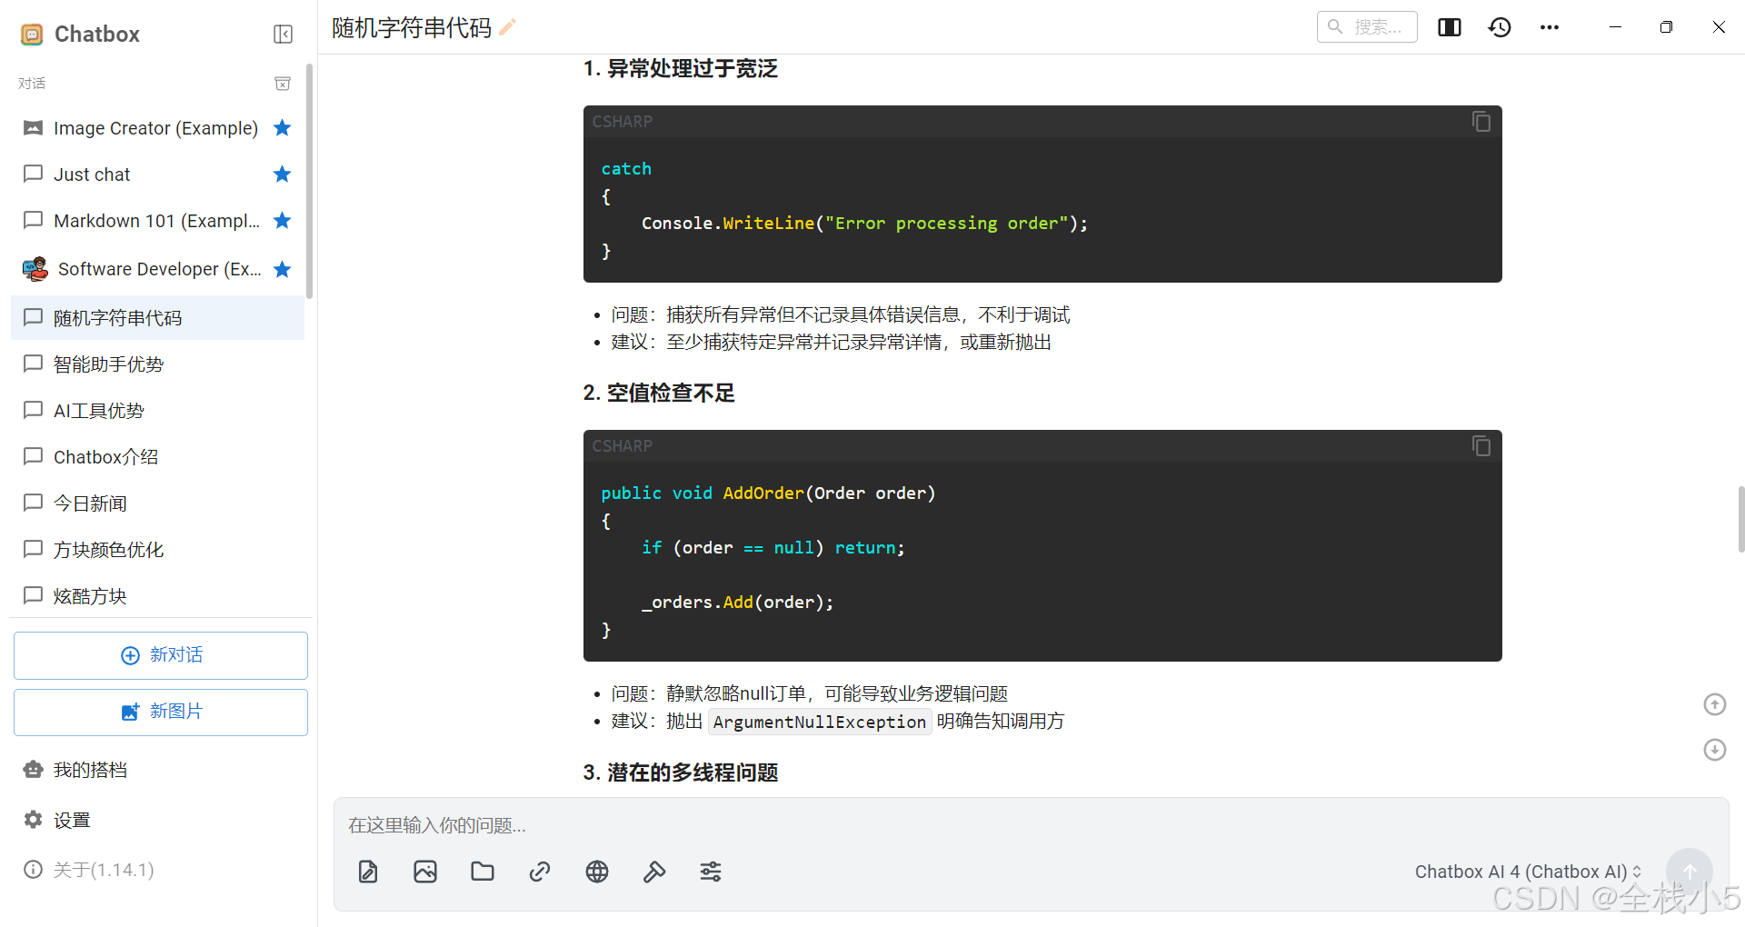Focus the 搜索 search box

click(x=1367, y=27)
